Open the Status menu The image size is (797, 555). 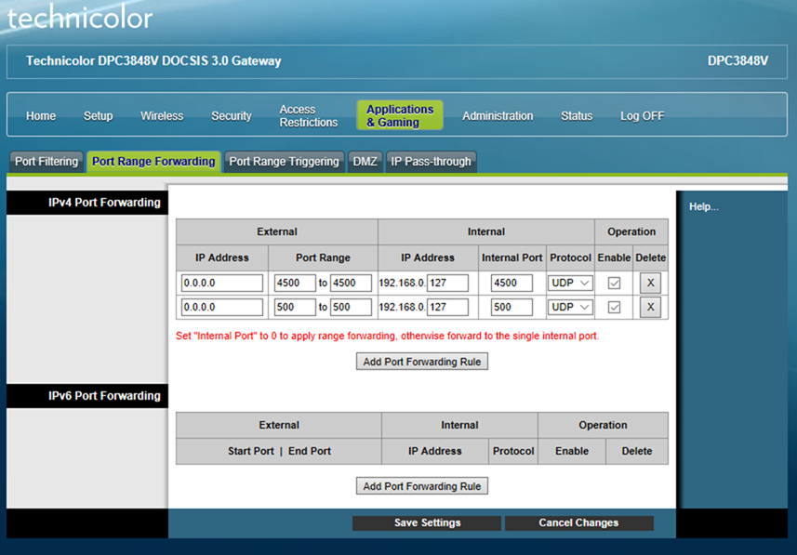[577, 116]
